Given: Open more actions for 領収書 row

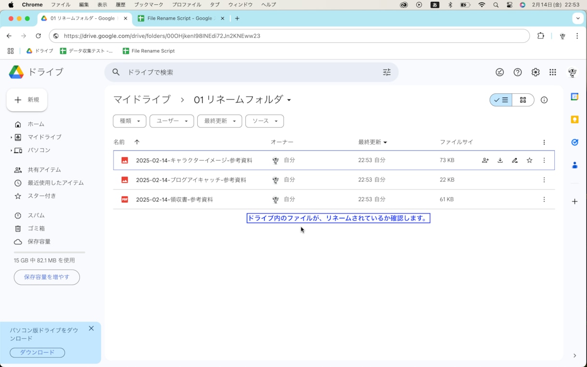Looking at the screenshot, I should coord(544,199).
